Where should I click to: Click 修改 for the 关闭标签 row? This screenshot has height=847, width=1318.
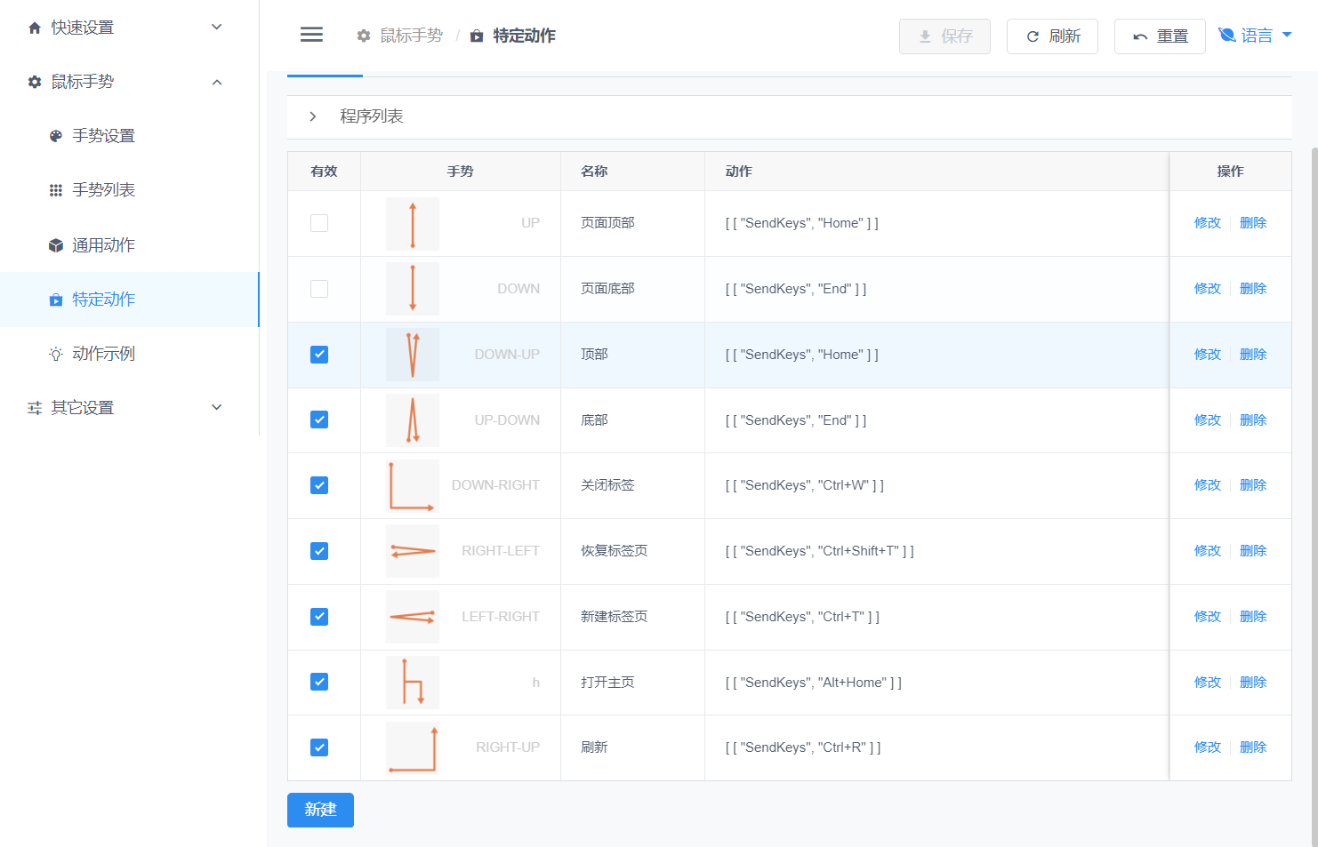coord(1208,485)
